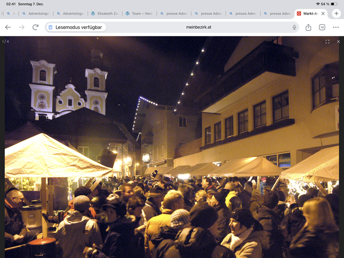Image resolution: width=344 pixels, height=258 pixels.
Task: Close the photo gallery viewer
Action: [x=338, y=41]
